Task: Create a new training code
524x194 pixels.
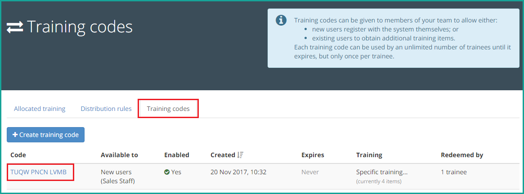Action: tap(45, 135)
